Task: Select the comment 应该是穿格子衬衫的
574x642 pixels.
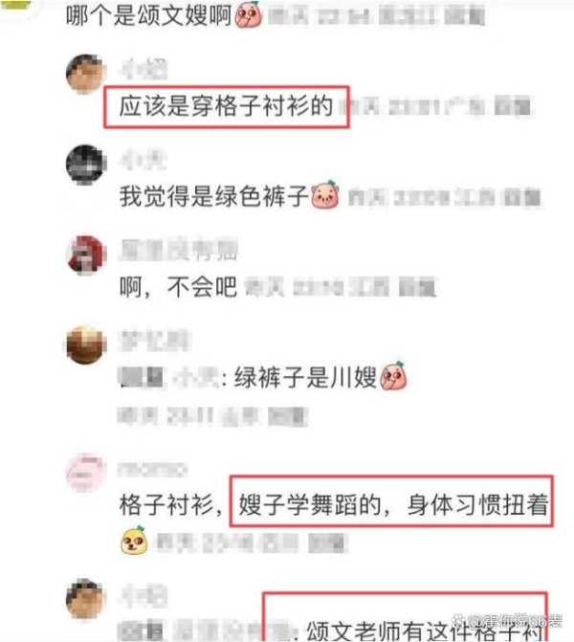Action: pyautogui.click(x=226, y=106)
